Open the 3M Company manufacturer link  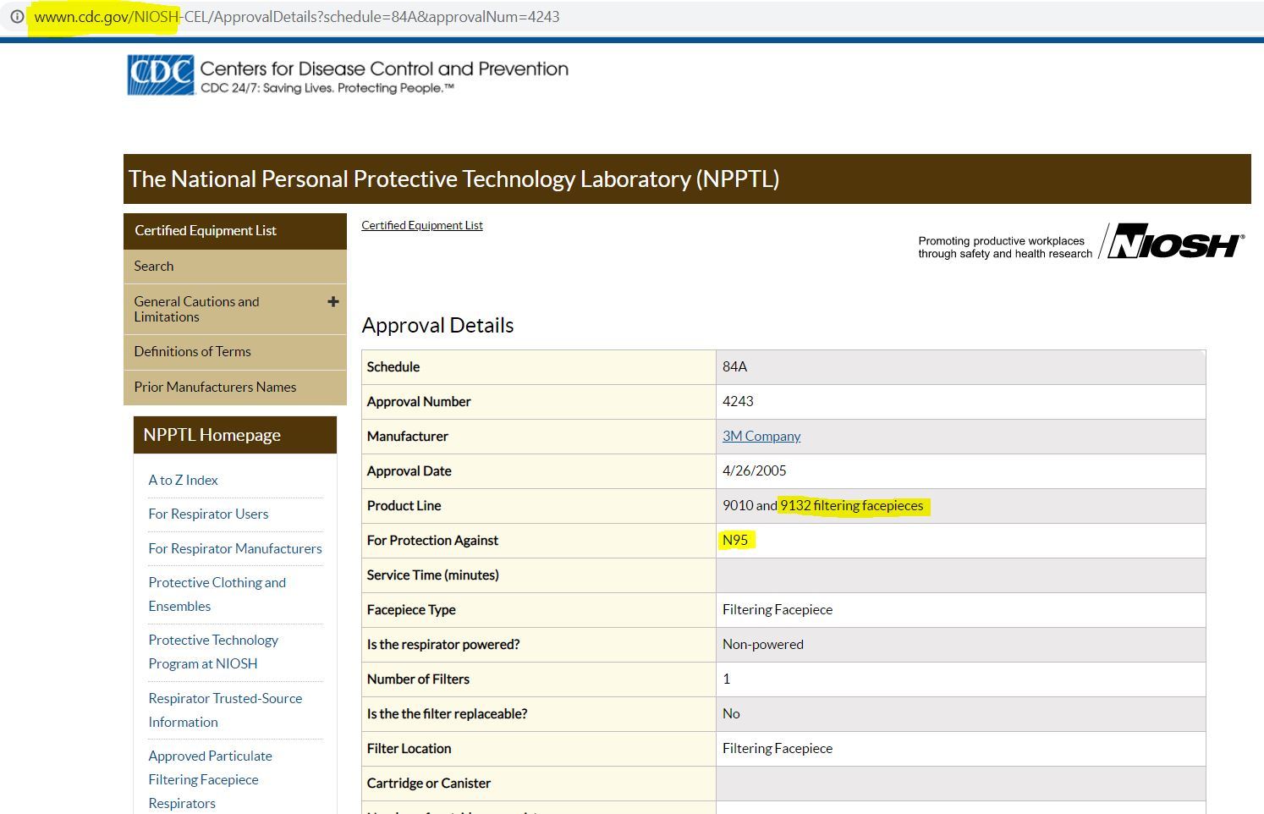(761, 436)
